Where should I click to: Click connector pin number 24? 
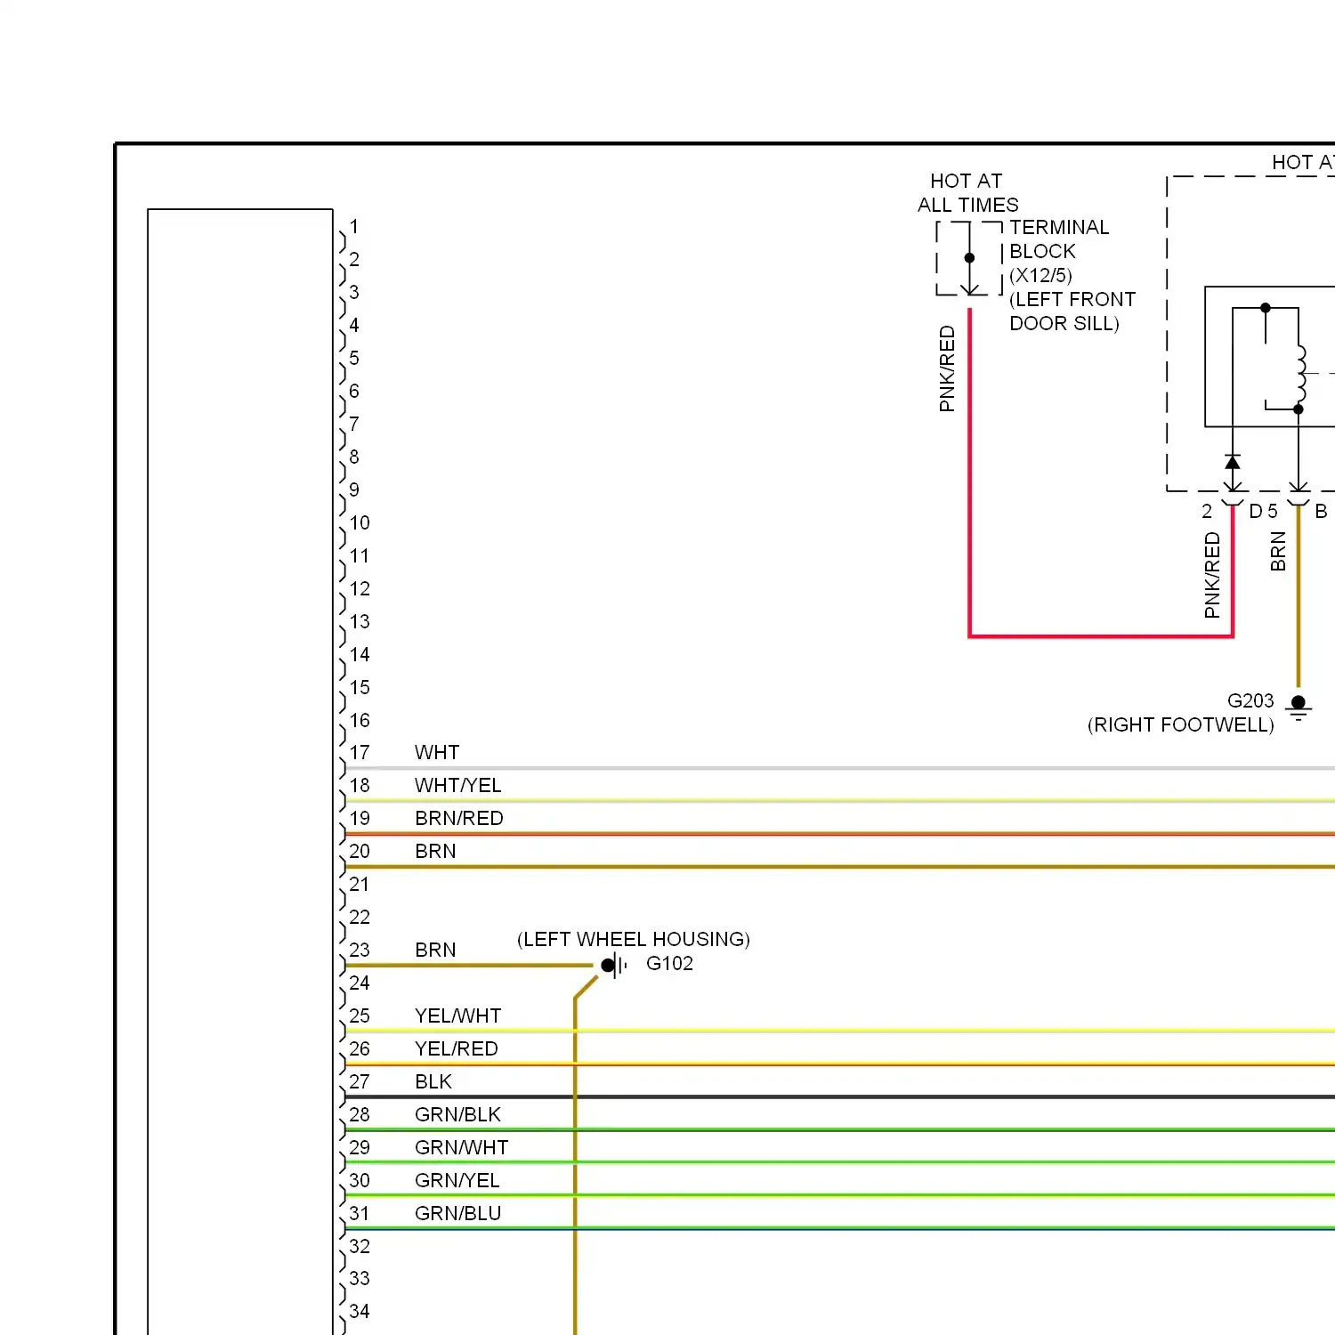click(x=360, y=983)
